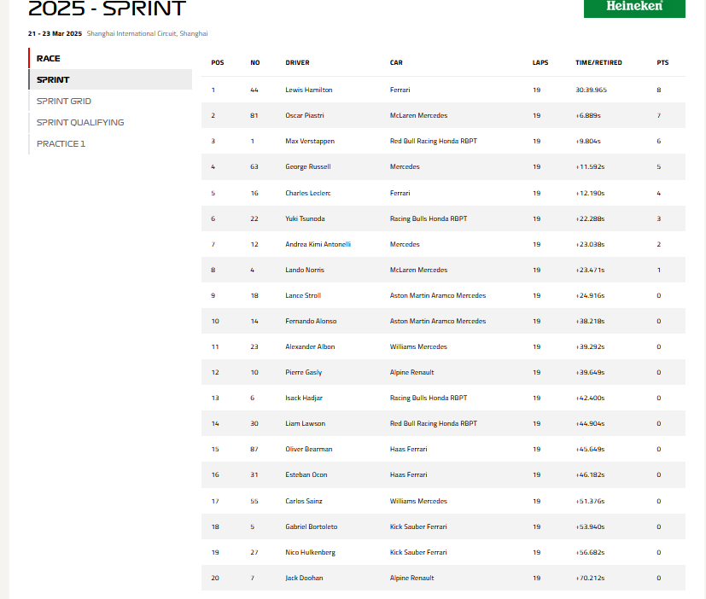
Task: Click Lando Norris driver link
Action: pyautogui.click(x=305, y=270)
